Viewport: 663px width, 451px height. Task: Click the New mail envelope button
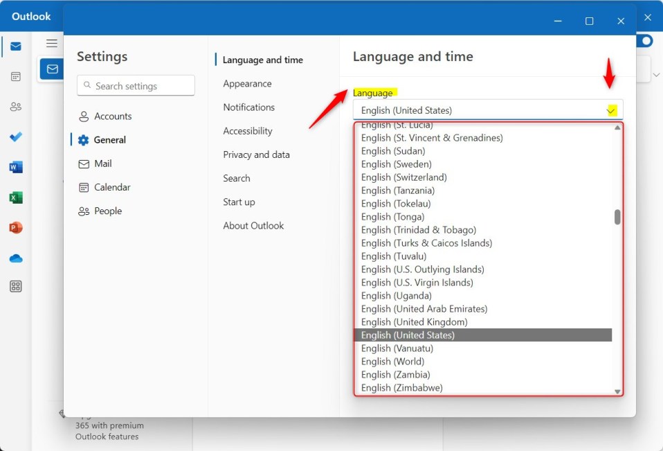(x=52, y=69)
